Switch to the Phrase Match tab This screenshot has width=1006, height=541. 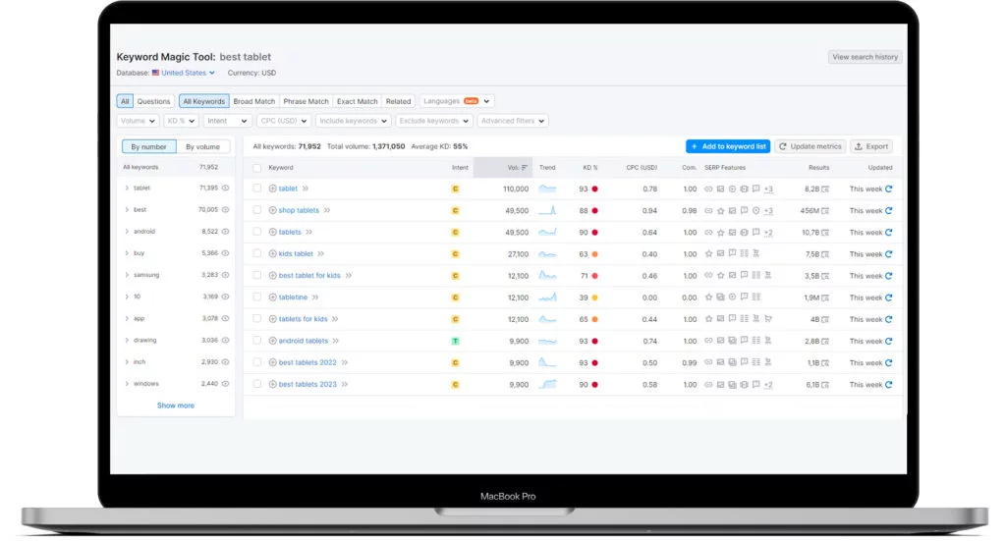307,101
